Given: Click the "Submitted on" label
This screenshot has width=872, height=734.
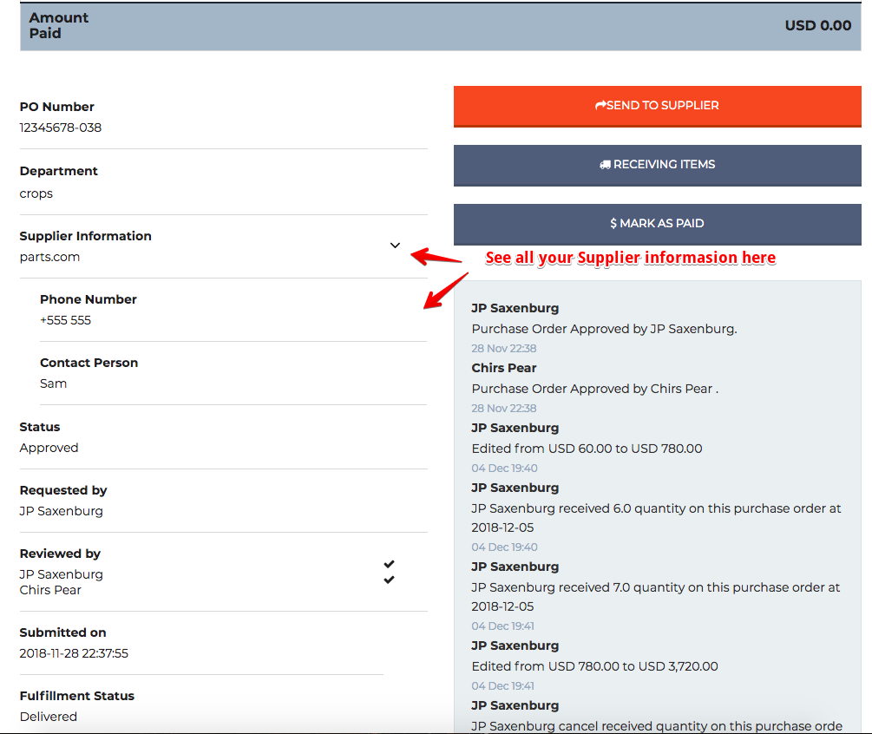Looking at the screenshot, I should pos(62,632).
